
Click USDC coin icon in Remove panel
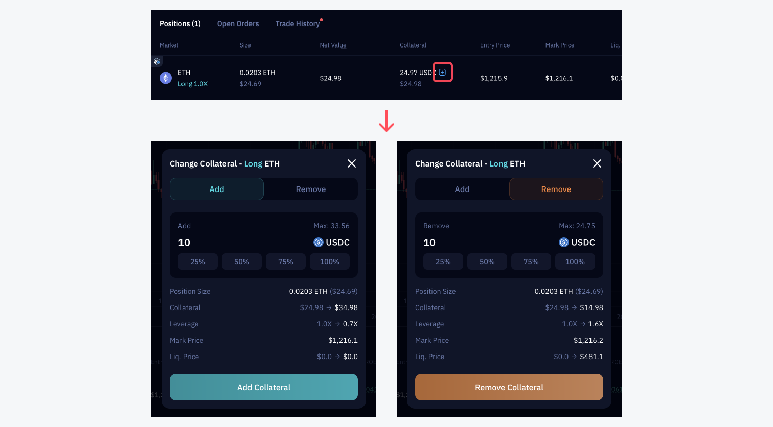pos(564,242)
